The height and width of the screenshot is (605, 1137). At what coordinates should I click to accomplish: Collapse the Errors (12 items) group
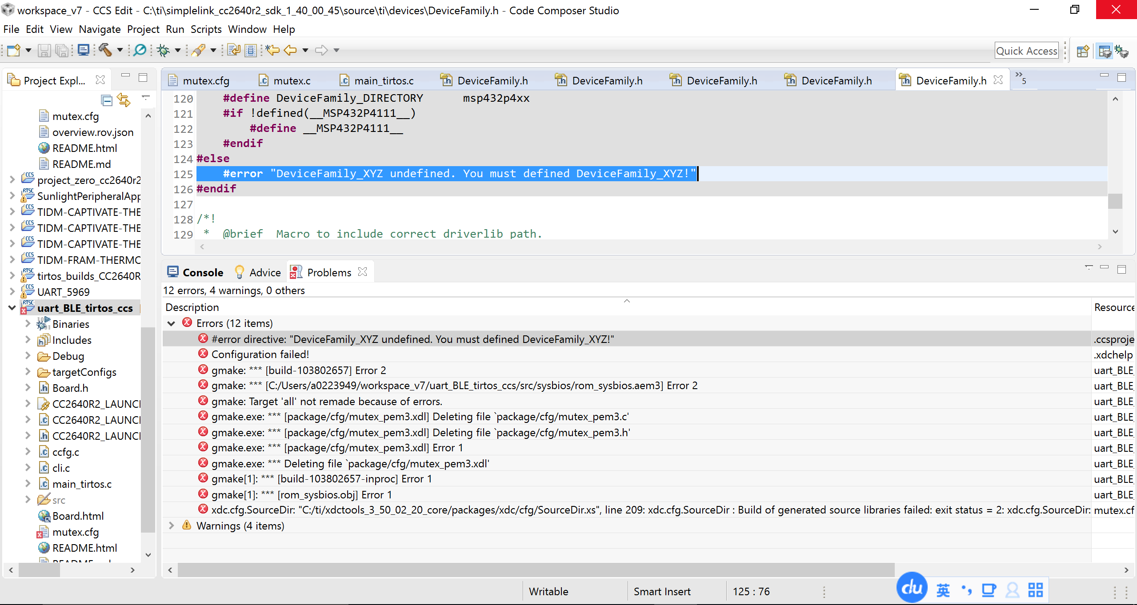[171, 323]
